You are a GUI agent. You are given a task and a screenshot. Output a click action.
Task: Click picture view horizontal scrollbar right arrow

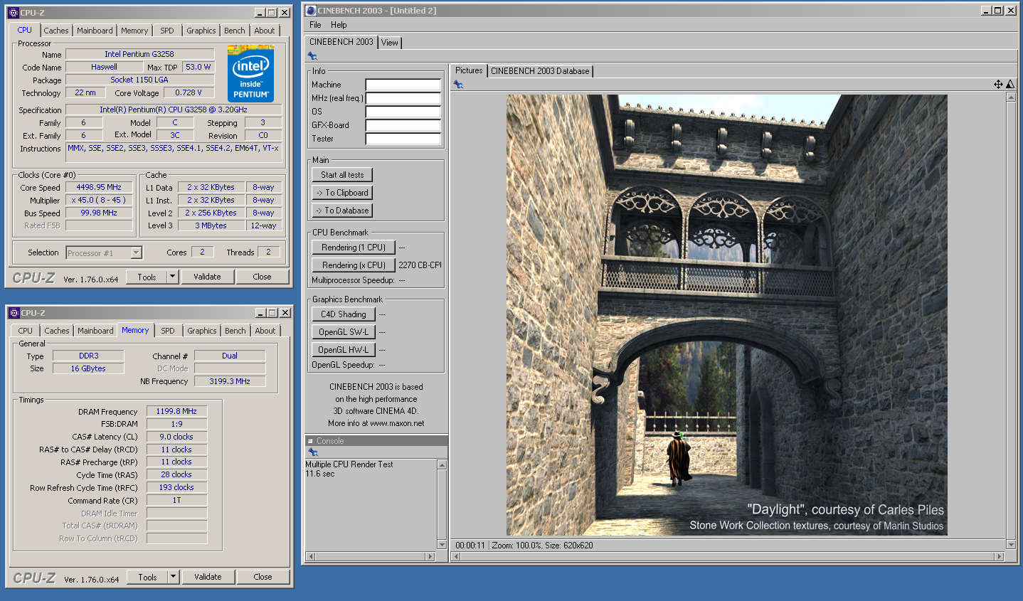(x=999, y=557)
